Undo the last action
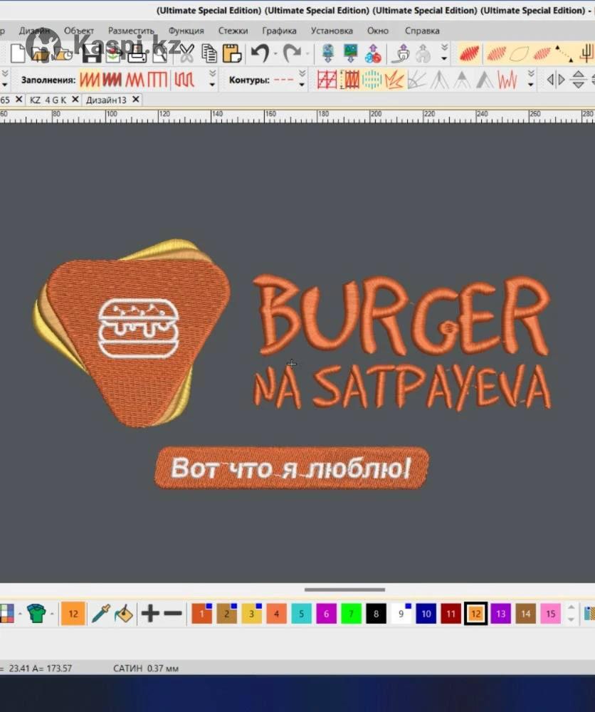Image resolution: width=595 pixels, height=712 pixels. tap(260, 53)
